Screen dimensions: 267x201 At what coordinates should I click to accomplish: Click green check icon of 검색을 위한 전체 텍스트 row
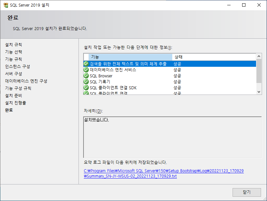point(86,64)
